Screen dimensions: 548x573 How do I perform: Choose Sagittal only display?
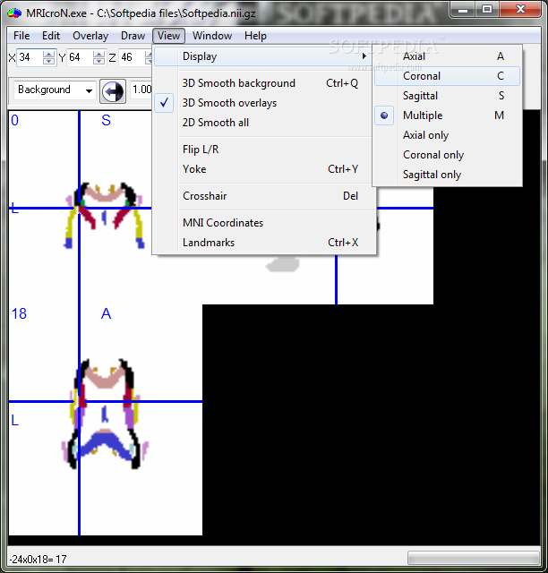(x=447, y=175)
